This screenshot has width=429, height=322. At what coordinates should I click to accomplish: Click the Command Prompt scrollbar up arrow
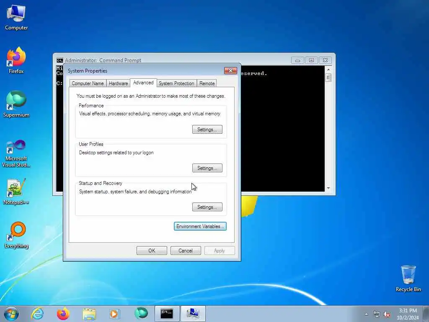point(328,70)
